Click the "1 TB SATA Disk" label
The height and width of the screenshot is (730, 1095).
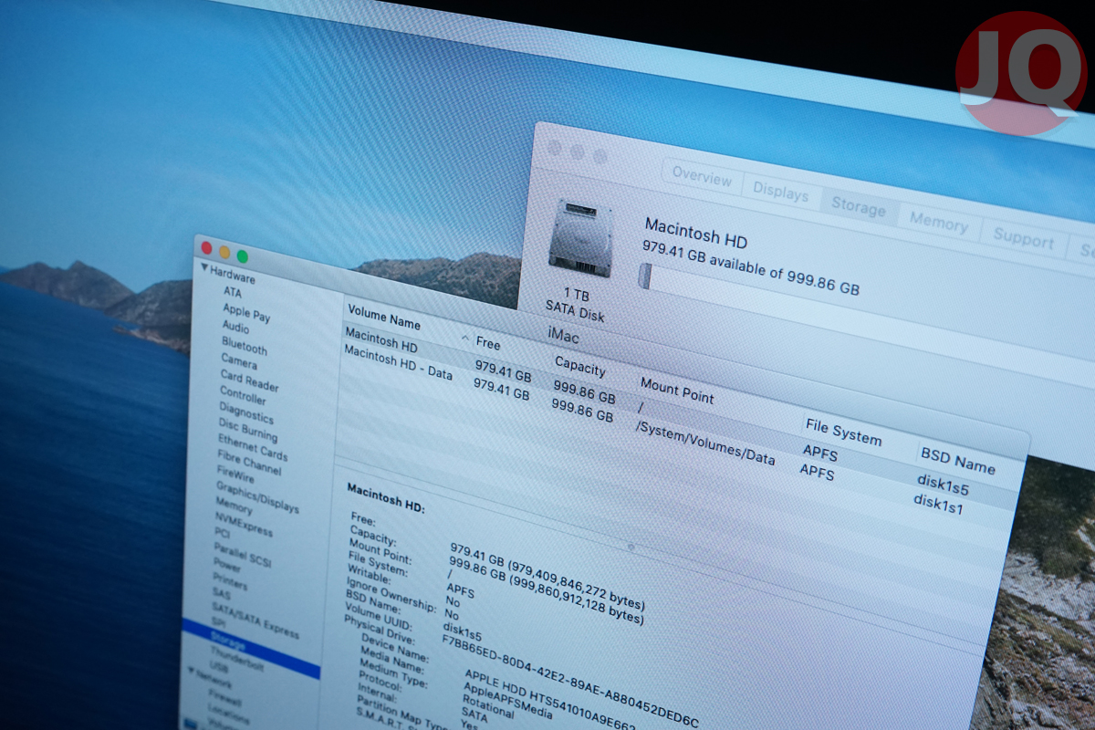(x=575, y=303)
